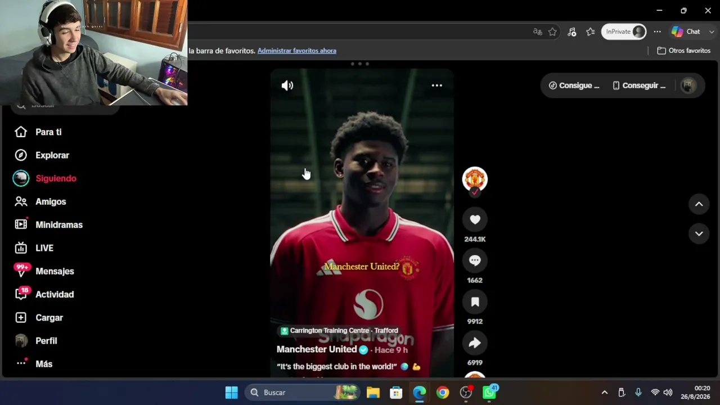The image size is (720, 405).
Task: Switch to Microsoft Edge on taskbar
Action: [420, 393]
